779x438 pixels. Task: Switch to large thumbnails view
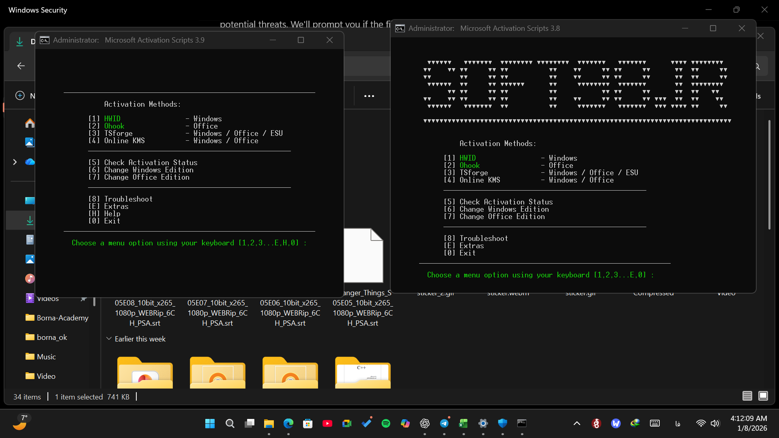[x=763, y=396]
